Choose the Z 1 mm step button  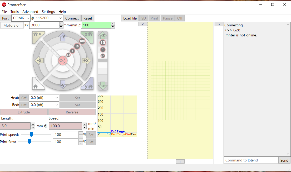coord(103,50)
